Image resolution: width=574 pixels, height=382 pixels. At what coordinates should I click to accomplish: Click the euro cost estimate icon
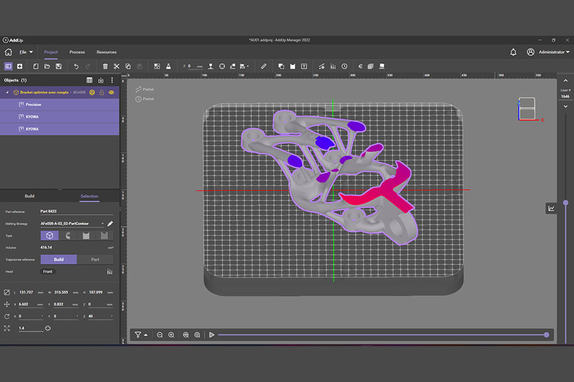click(360, 66)
